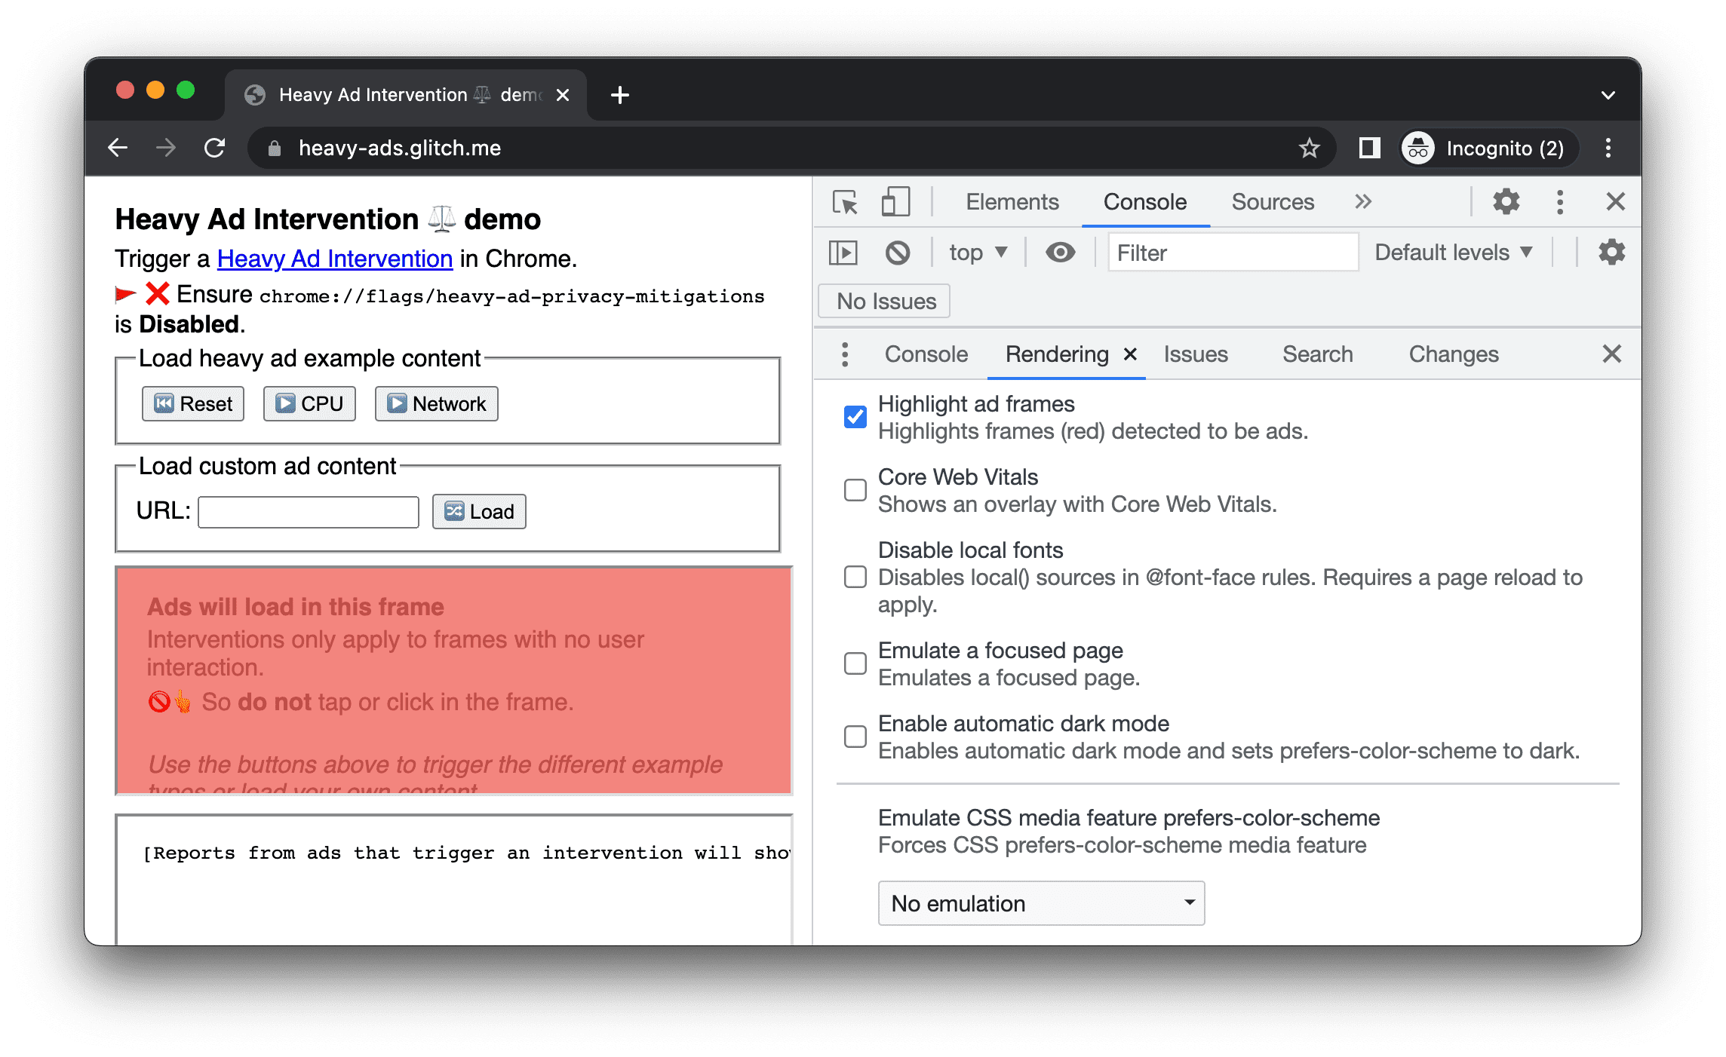
Task: Click the CPU load button
Action: pos(309,403)
